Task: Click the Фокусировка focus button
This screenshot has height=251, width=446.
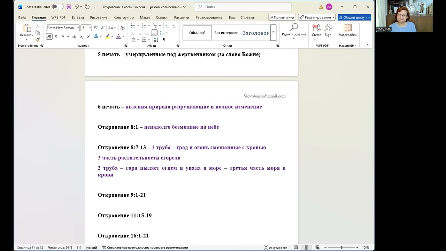Action: (276, 248)
